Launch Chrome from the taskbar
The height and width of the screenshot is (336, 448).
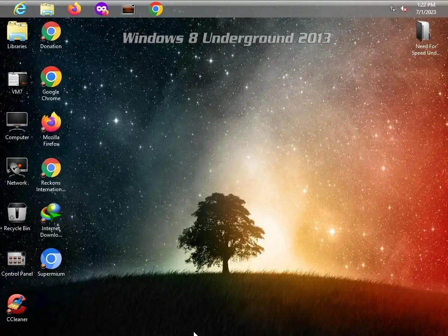pos(156,9)
